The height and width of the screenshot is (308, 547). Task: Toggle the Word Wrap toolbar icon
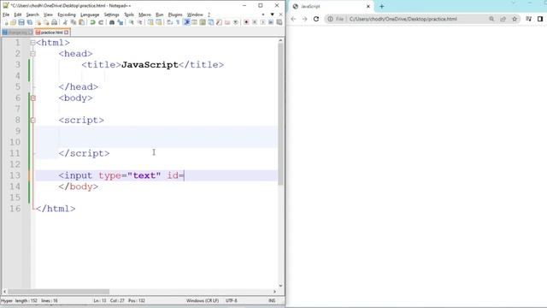pyautogui.click(x=170, y=22)
